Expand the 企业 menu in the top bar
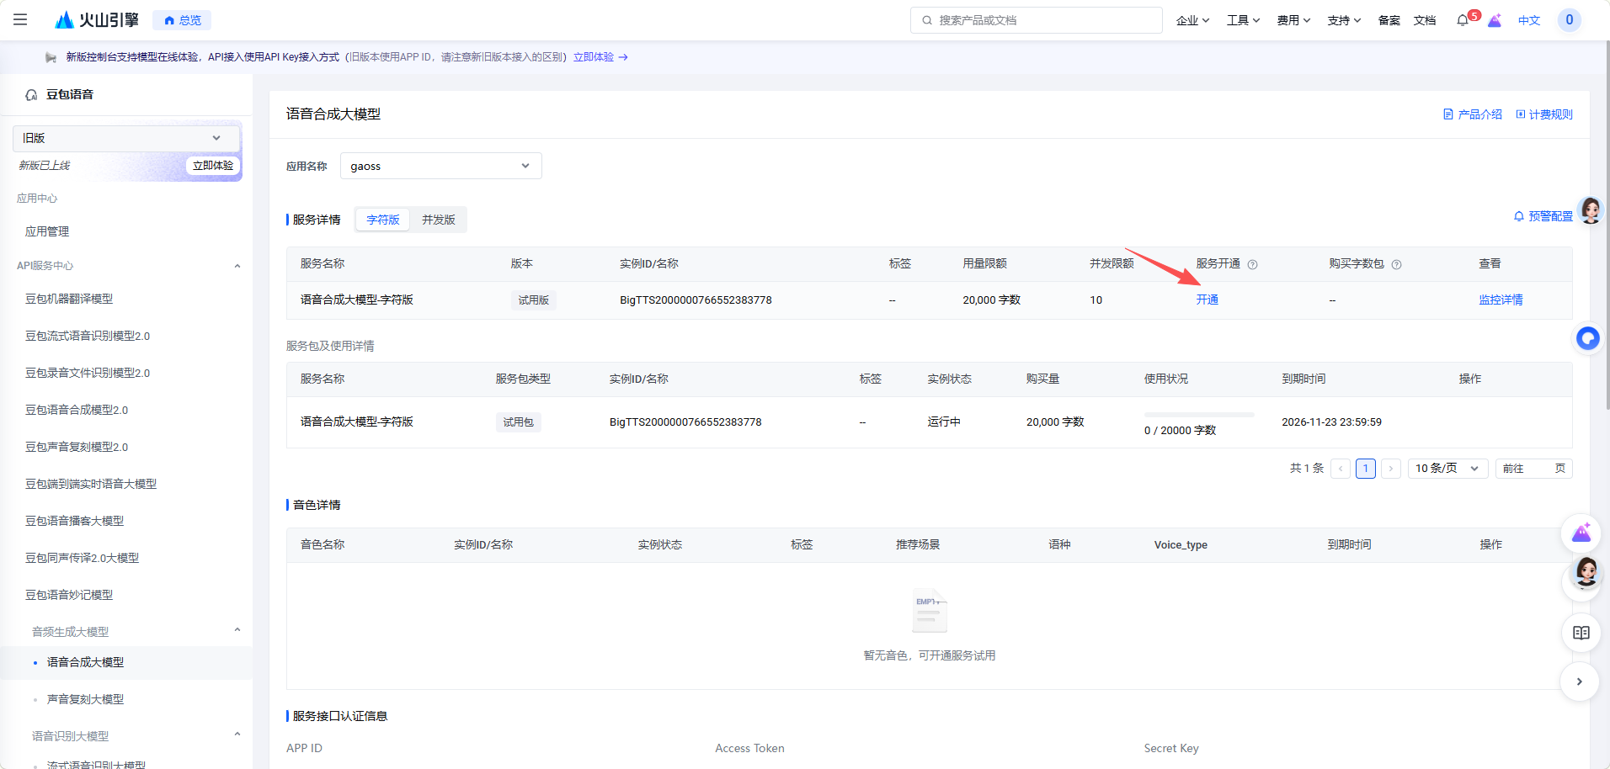Image resolution: width=1610 pixels, height=769 pixels. click(x=1193, y=20)
